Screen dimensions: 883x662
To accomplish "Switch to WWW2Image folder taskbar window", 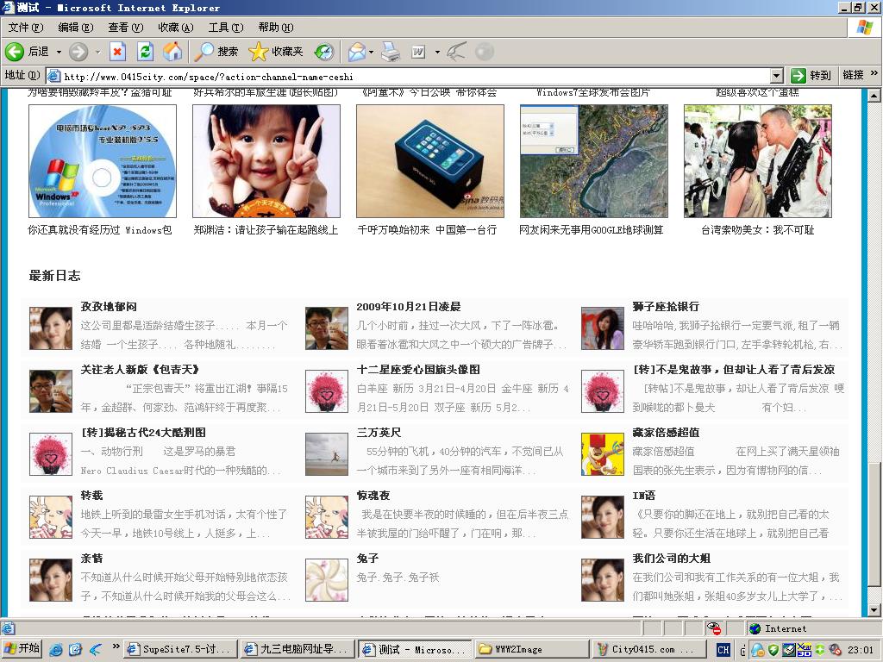I will point(531,649).
